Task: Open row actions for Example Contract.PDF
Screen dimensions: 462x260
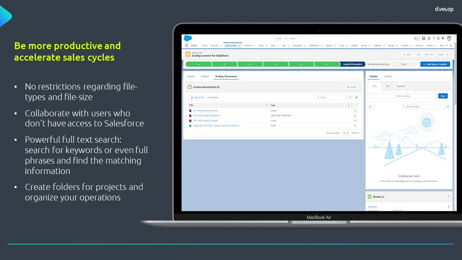Action: coord(355,116)
